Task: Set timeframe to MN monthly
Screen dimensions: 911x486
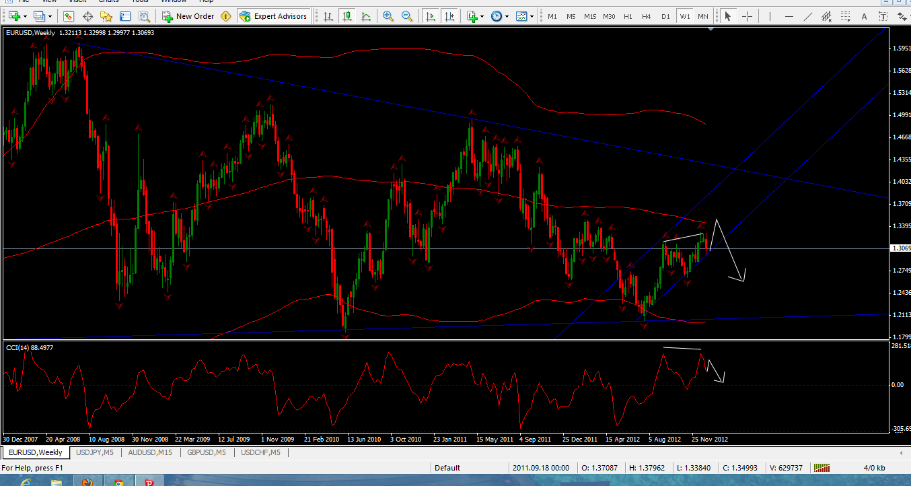Action: tap(703, 16)
